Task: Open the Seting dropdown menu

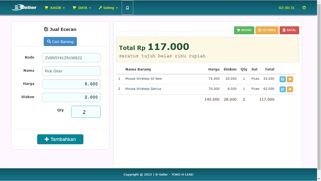Action: (108, 8)
